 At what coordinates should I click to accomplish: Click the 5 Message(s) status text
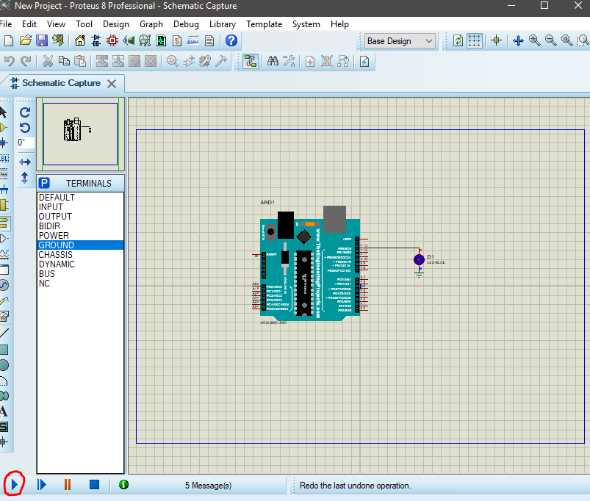208,486
